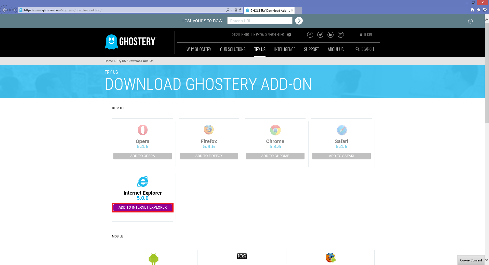This screenshot has height=265, width=489.
Task: Submit the test URL arrow button
Action: (299, 21)
